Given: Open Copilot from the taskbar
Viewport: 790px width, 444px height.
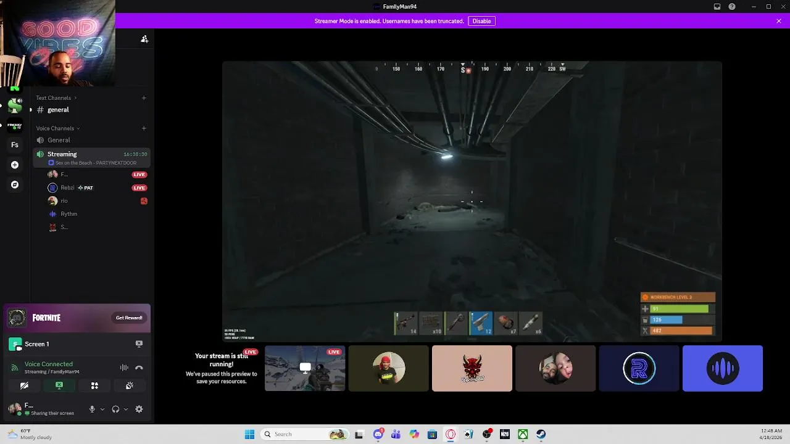Looking at the screenshot, I should (x=414, y=434).
